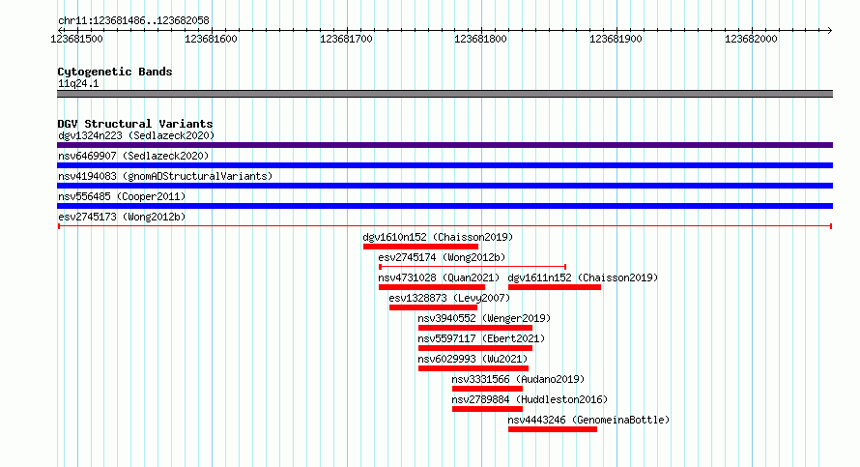This screenshot has width=860, height=467.
Task: Click the red nsv3940552 variant bar
Action: click(475, 328)
